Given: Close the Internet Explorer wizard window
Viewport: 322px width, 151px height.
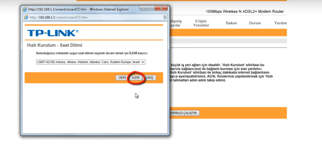Looking at the screenshot, I should [161, 9].
